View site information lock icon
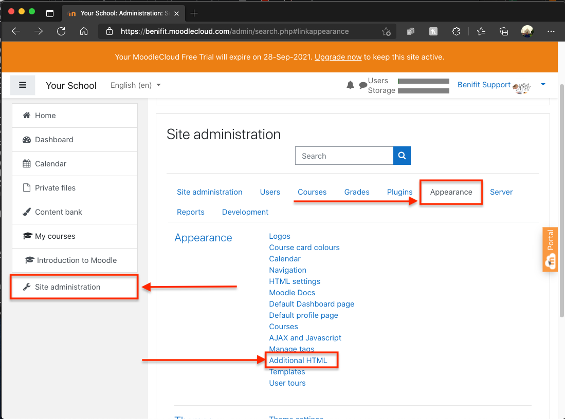The image size is (565, 419). point(110,31)
